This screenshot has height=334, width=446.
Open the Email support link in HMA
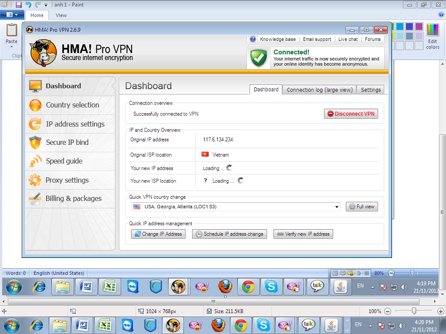317,39
